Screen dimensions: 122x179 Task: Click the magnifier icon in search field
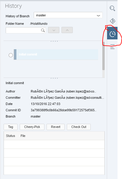pos(43,30)
